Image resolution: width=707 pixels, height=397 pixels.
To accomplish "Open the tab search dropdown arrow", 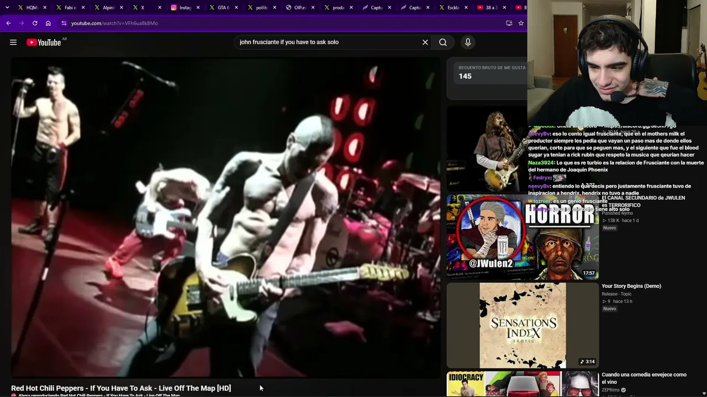I will [7, 8].
